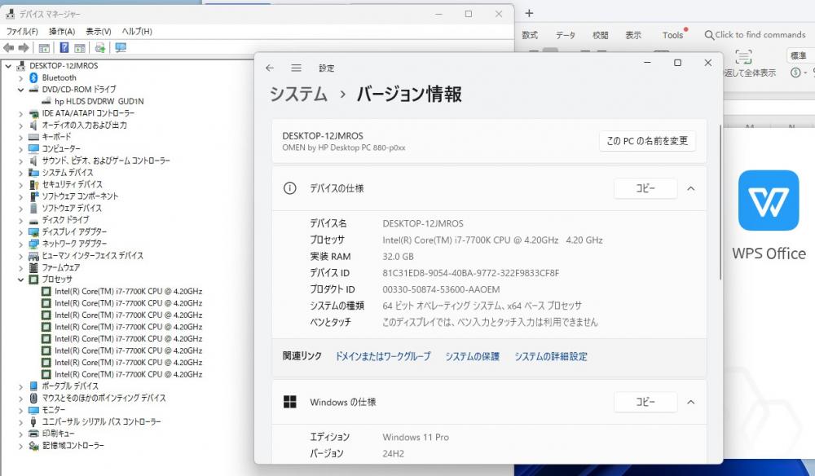Go back using the Settings window arrow

click(269, 68)
